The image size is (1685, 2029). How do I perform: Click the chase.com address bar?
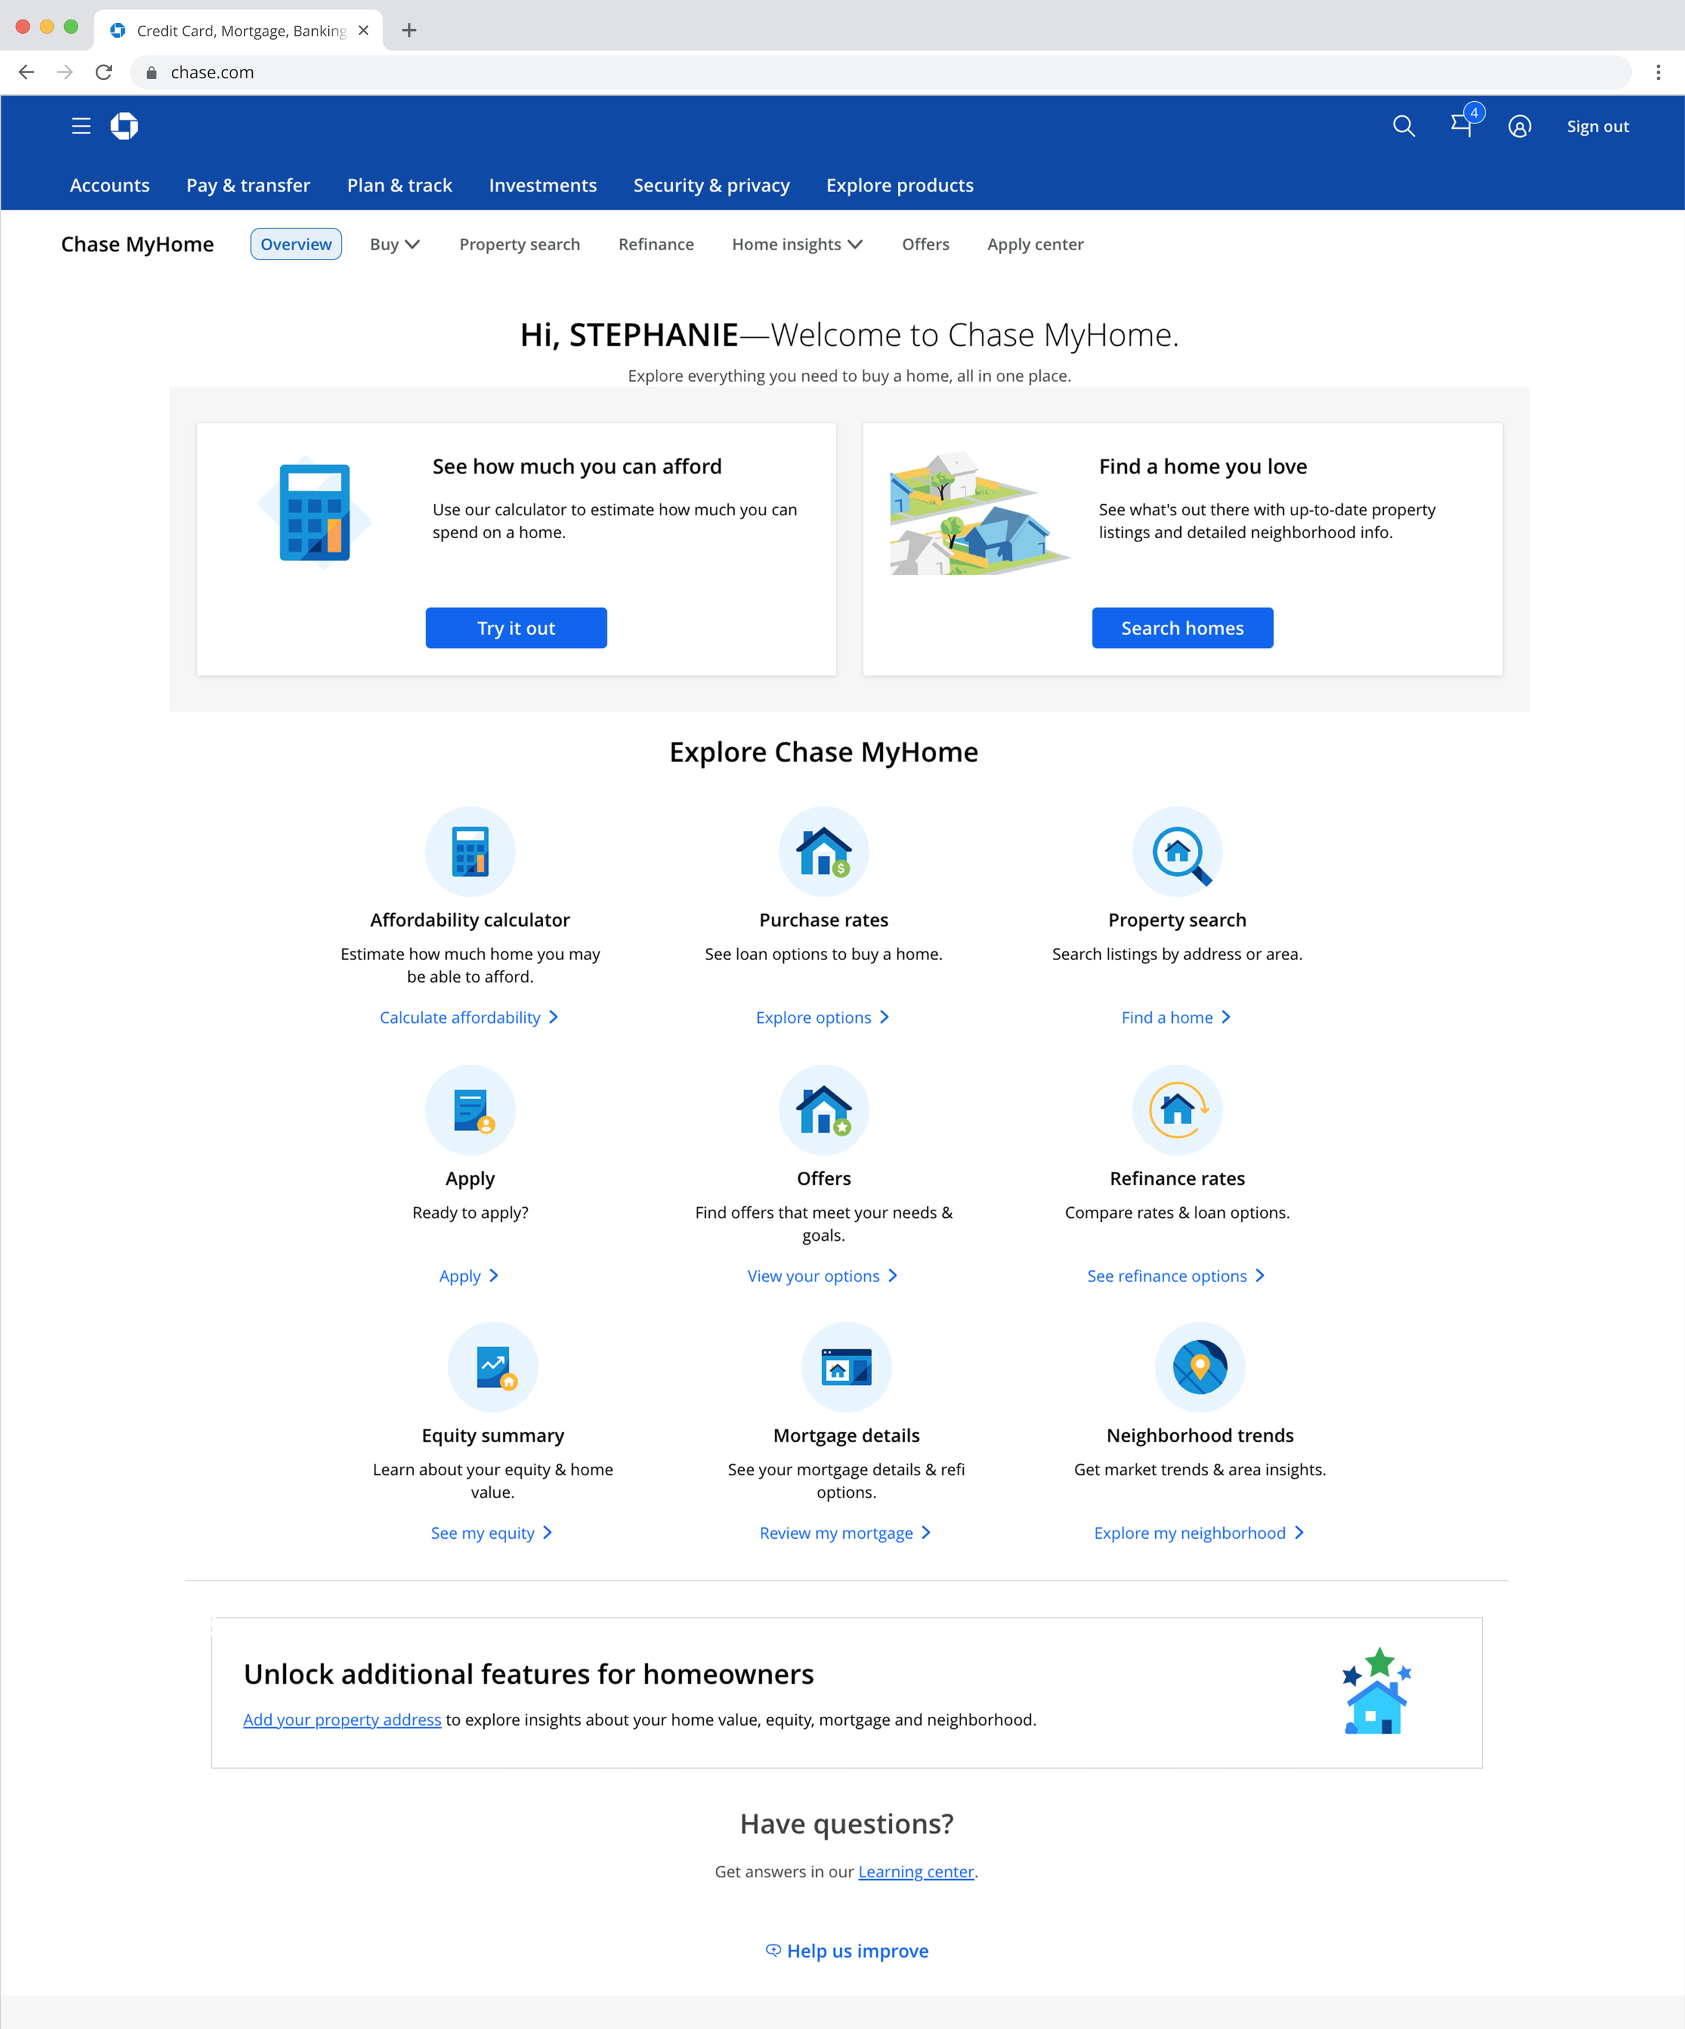(x=881, y=72)
